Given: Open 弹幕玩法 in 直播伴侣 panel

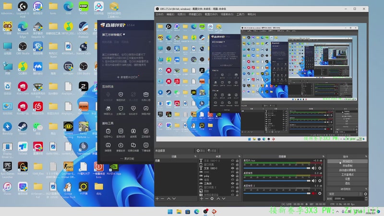Looking at the screenshot, I should (x=108, y=110).
